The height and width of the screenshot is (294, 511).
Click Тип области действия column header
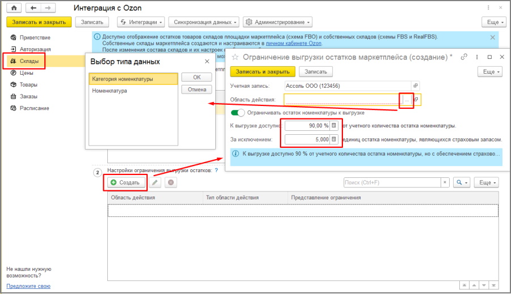[245, 197]
